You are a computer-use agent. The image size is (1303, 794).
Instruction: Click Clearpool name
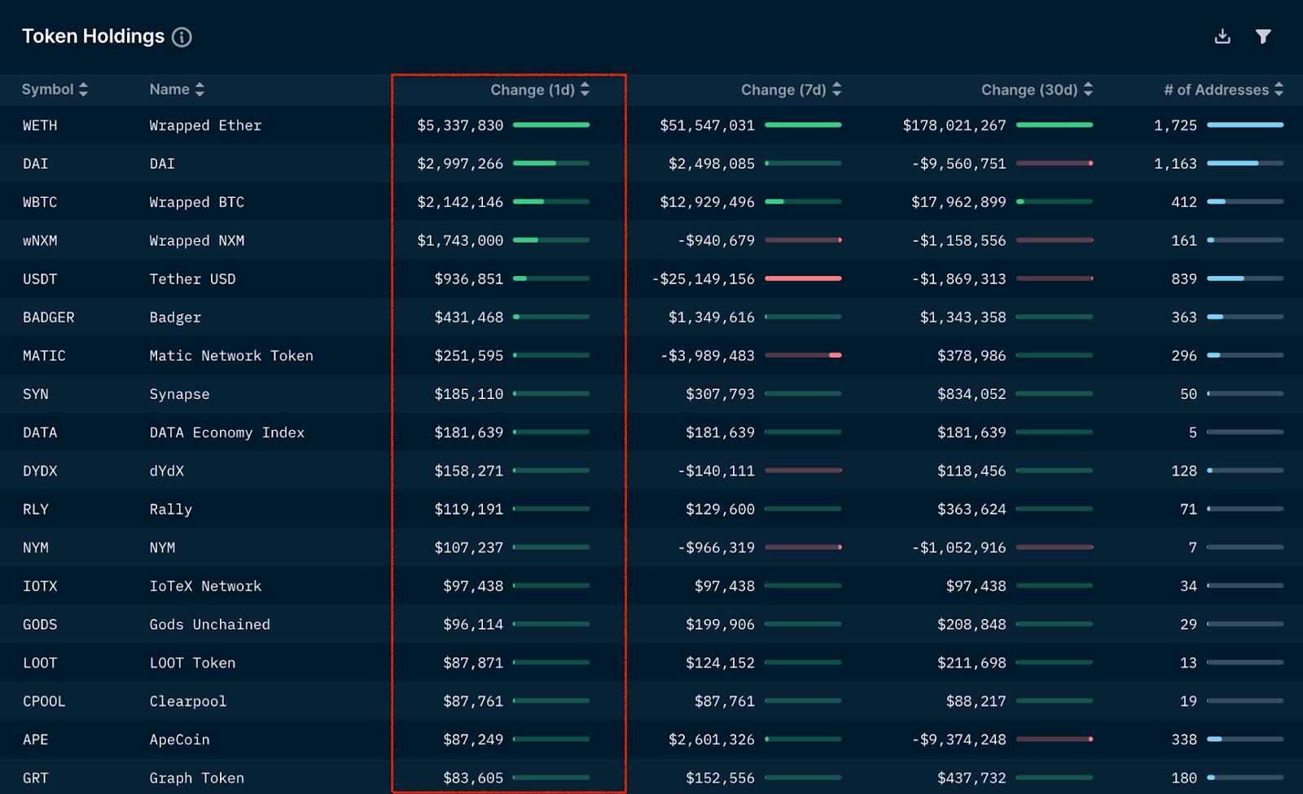coord(187,701)
